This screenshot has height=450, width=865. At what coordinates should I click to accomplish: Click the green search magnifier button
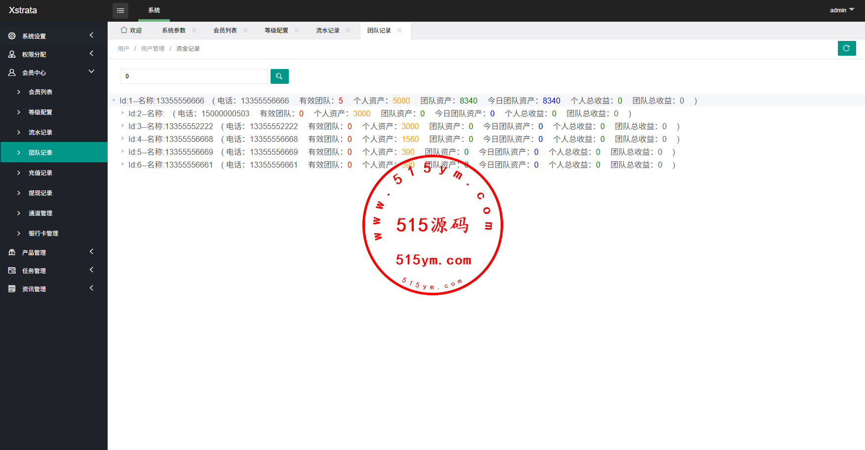pos(279,76)
